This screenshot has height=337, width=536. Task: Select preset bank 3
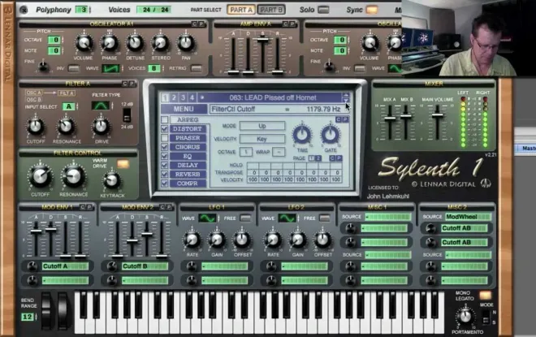[183, 97]
